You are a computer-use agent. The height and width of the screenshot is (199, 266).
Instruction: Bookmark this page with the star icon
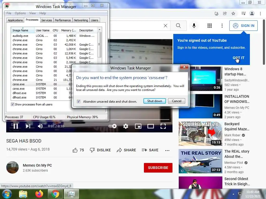coord(233,13)
